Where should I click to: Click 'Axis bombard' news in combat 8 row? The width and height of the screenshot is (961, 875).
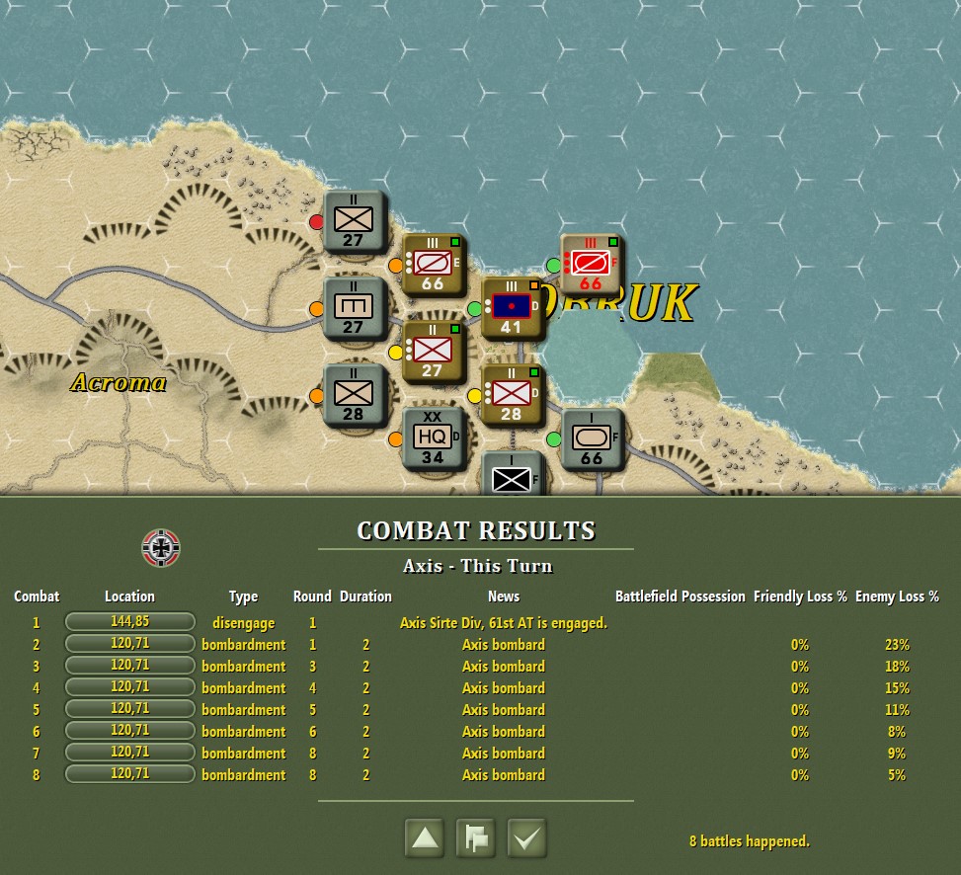(503, 775)
